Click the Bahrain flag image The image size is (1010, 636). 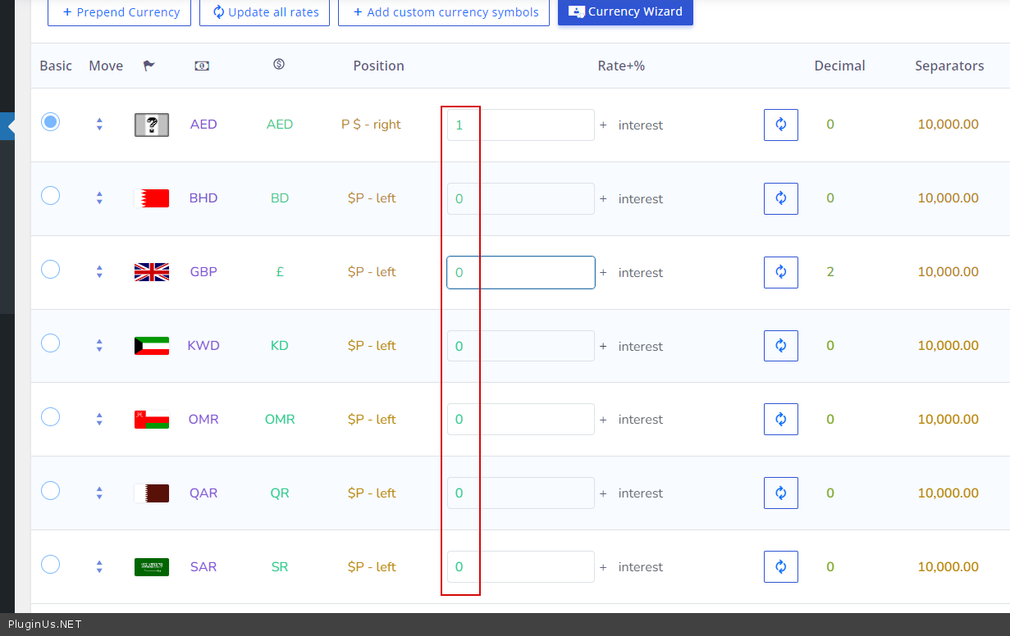coord(152,198)
